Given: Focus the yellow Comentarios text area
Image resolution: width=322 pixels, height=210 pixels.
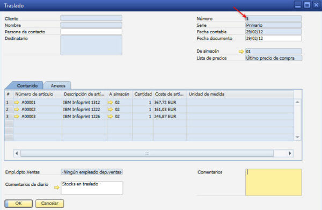Looking at the screenshot, I should point(273,182).
